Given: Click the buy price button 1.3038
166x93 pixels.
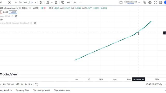Looking at the screenshot, I should tap(13, 12).
